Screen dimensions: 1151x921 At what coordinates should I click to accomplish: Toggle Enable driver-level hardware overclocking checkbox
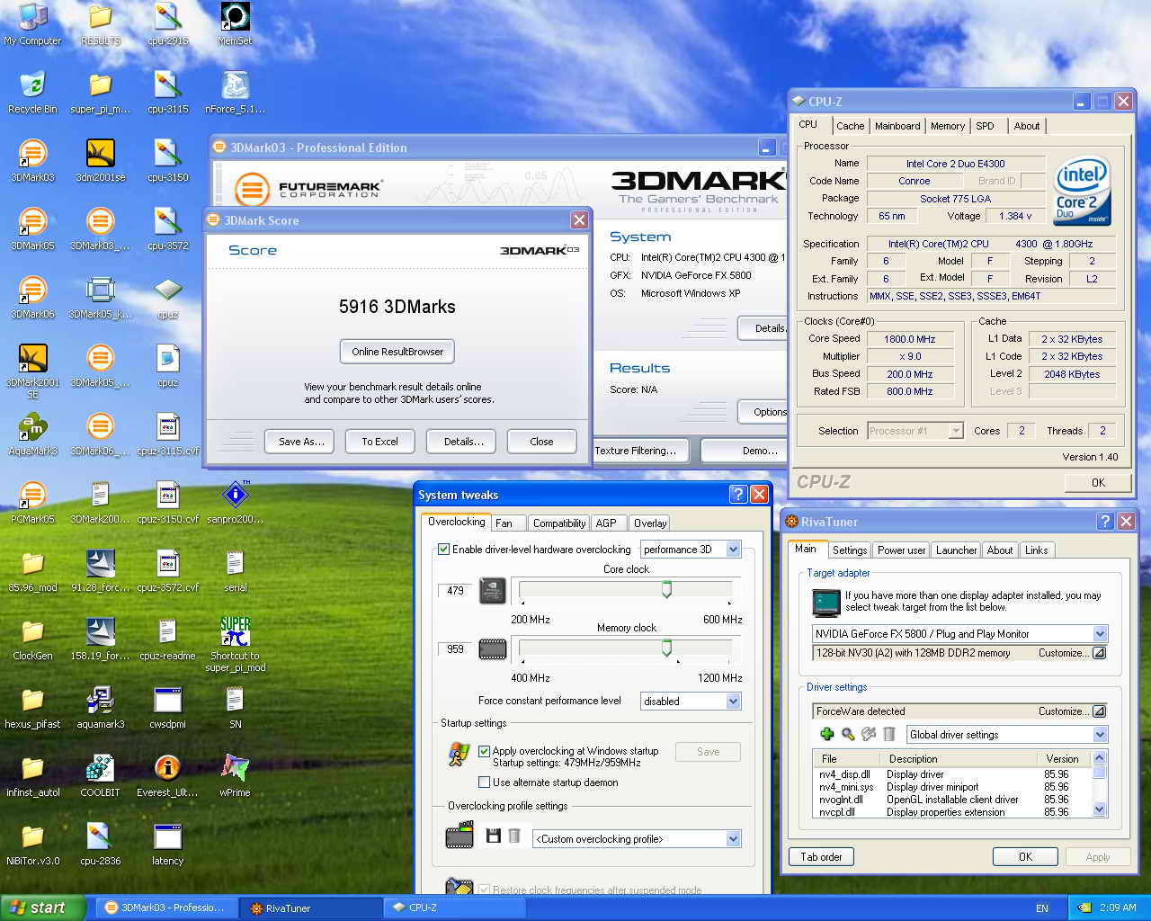pos(443,550)
